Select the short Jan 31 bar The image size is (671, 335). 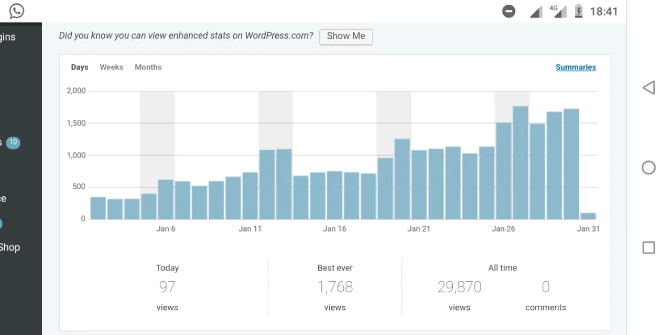click(x=588, y=216)
